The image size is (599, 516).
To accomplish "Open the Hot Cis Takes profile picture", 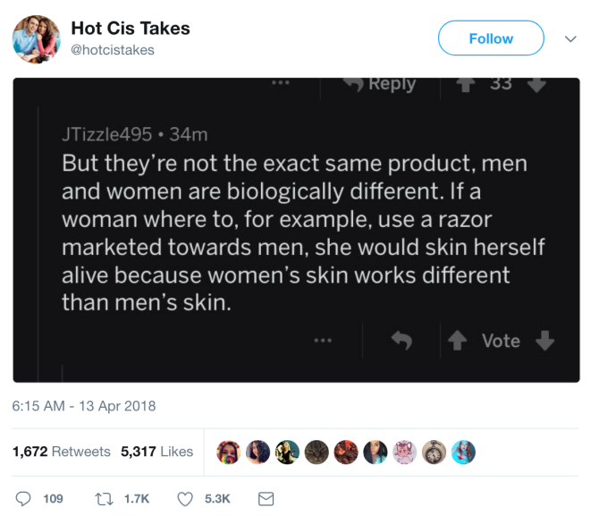I will tap(37, 39).
